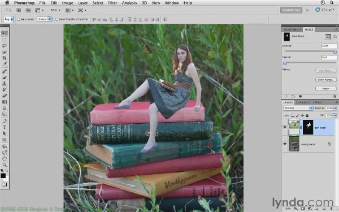The height and width of the screenshot is (212, 339).
Task: Open the Normal blend mode dropdown
Action: (x=298, y=108)
